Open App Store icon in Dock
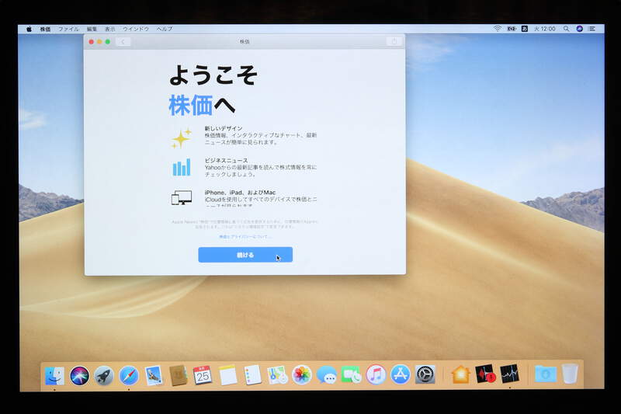Screen dimensions: 621x414 click(401, 375)
